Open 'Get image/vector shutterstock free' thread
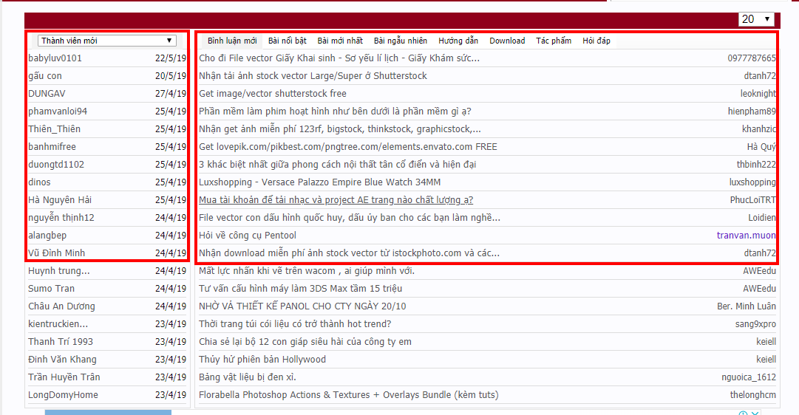The height and width of the screenshot is (415, 799). (273, 94)
